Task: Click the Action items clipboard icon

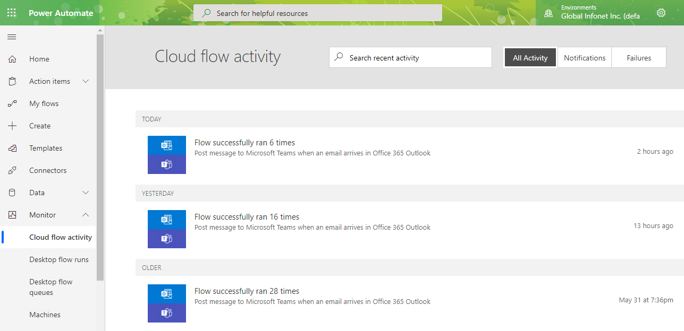Action: 12,81
